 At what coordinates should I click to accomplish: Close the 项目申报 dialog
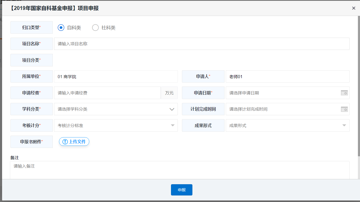[354, 8]
